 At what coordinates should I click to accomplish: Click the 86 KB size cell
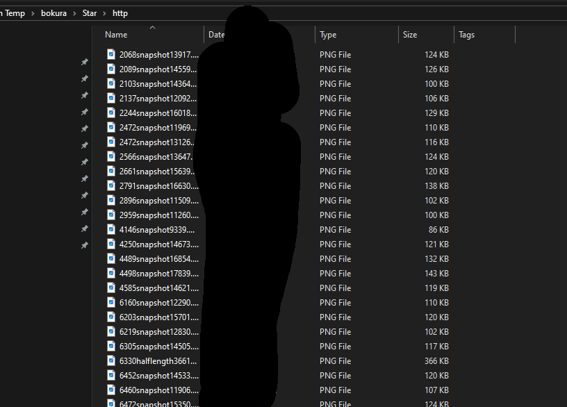pyautogui.click(x=438, y=229)
